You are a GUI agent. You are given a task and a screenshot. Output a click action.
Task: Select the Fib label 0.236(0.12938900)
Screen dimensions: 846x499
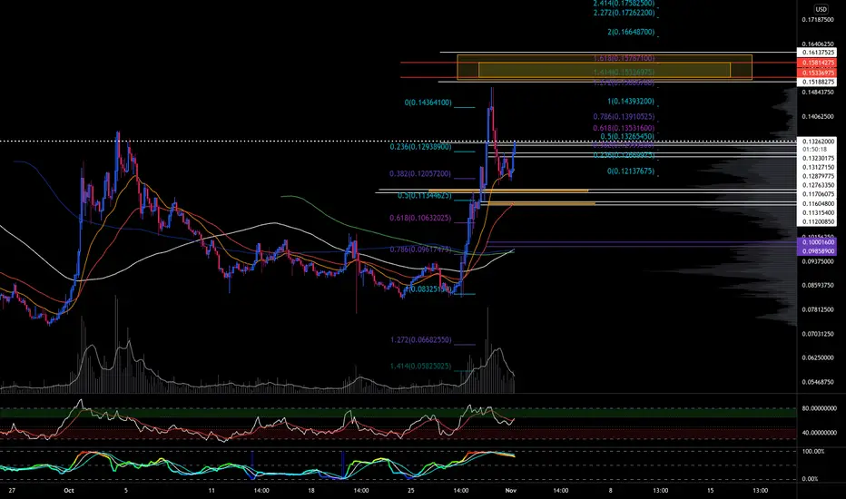(420, 147)
